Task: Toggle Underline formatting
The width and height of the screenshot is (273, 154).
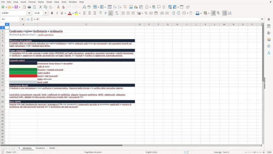Action: coord(62,13)
